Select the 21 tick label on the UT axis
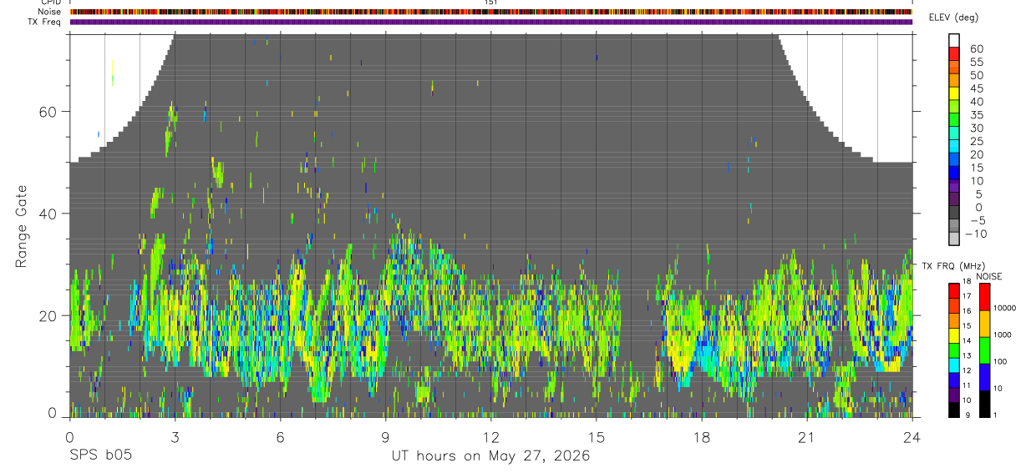The width and height of the screenshot is (1026, 473). click(x=806, y=436)
